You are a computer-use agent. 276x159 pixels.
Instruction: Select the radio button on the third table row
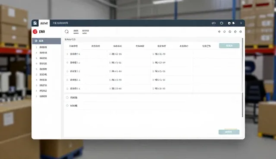coord(67,71)
